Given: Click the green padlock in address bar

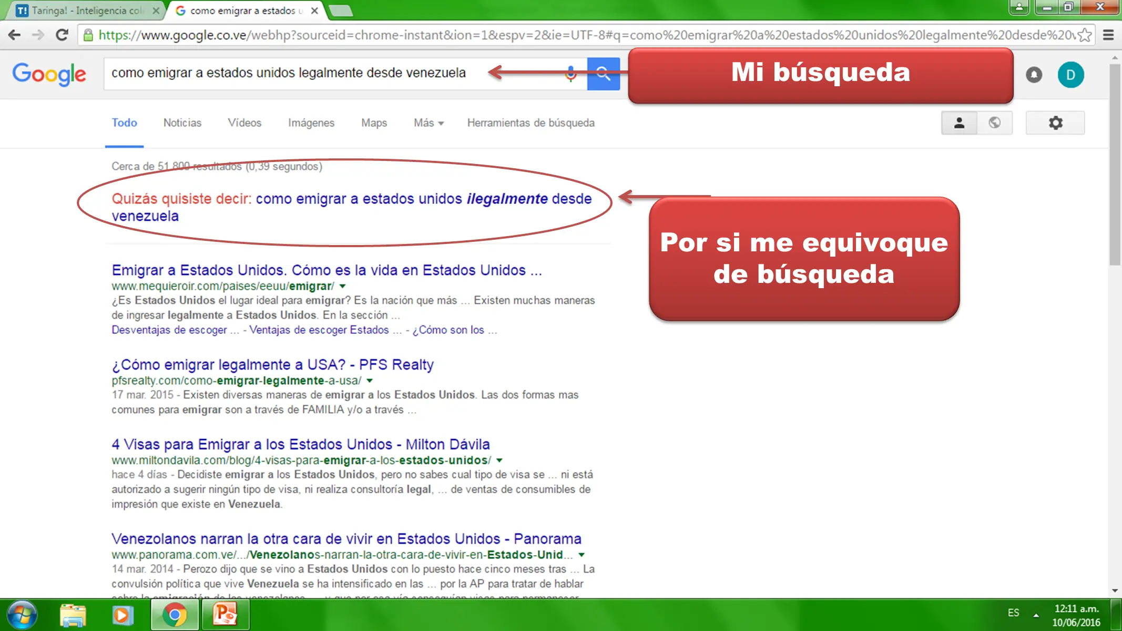Looking at the screenshot, I should [x=88, y=35].
